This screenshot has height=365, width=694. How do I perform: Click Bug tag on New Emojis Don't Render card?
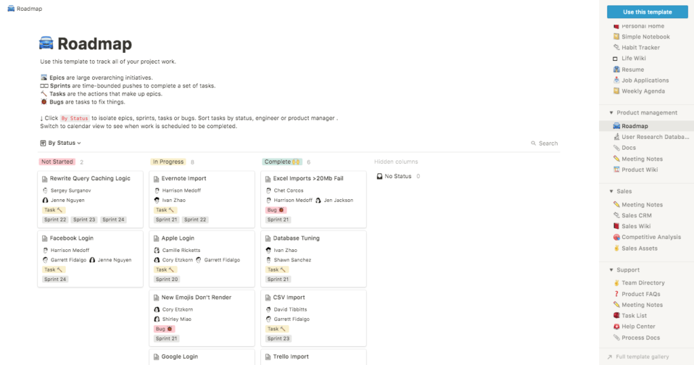click(x=164, y=329)
